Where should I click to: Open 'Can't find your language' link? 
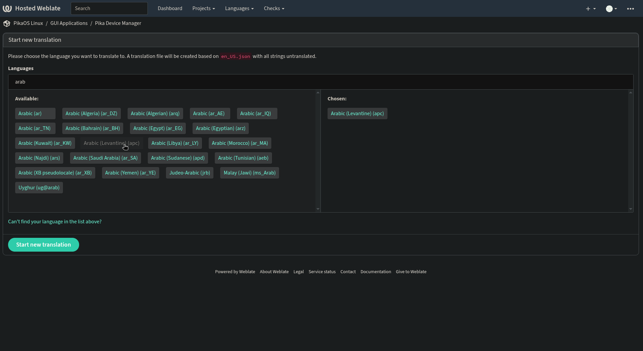coord(55,222)
